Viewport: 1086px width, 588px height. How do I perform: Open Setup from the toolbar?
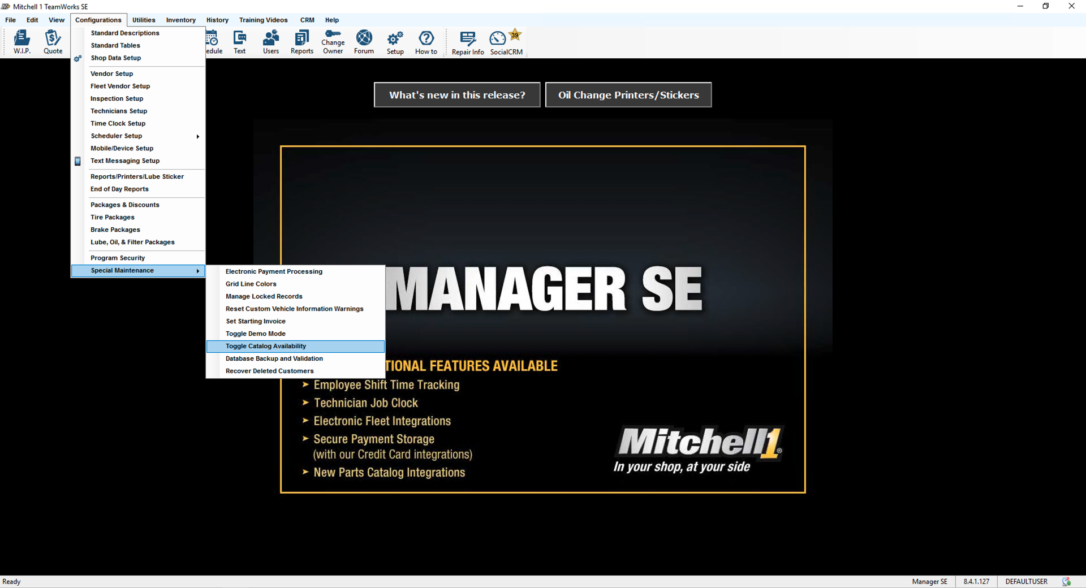(x=395, y=41)
